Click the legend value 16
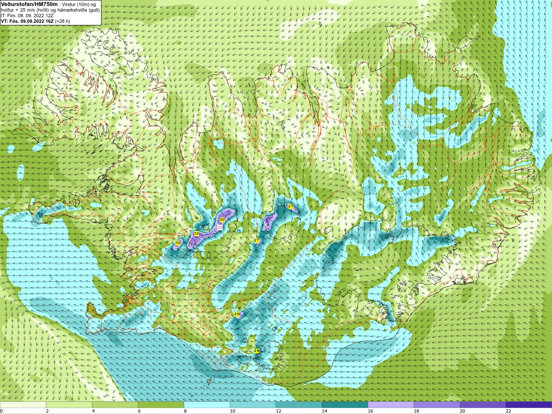This screenshot has width=552, height=414. click(370, 411)
